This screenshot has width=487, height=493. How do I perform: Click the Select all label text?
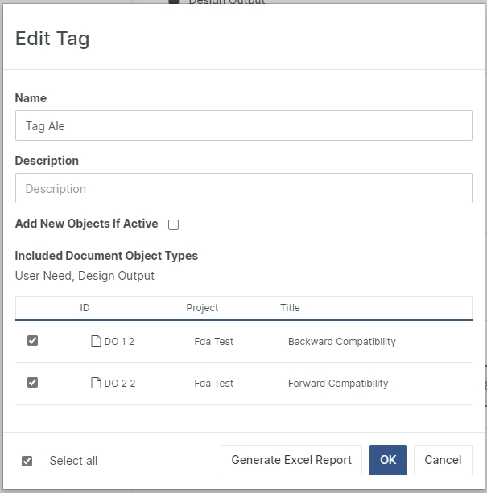point(73,461)
